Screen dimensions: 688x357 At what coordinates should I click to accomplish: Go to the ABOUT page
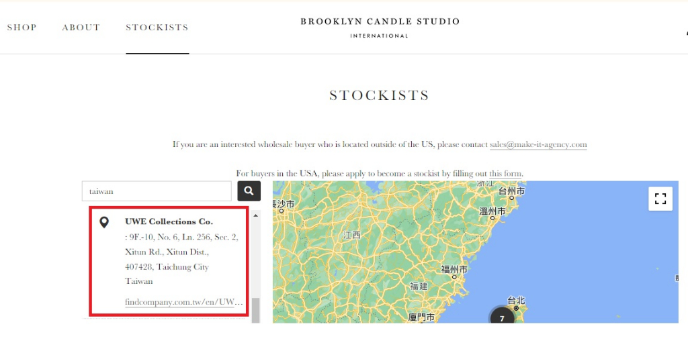coord(81,28)
